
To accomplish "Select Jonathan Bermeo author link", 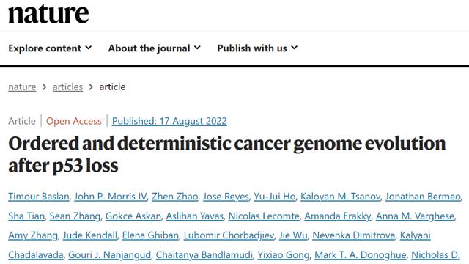I will [x=423, y=197].
